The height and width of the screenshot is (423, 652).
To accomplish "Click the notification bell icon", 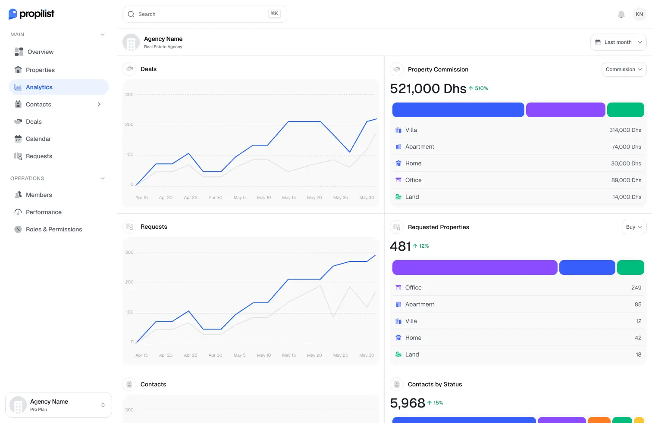I will 621,14.
